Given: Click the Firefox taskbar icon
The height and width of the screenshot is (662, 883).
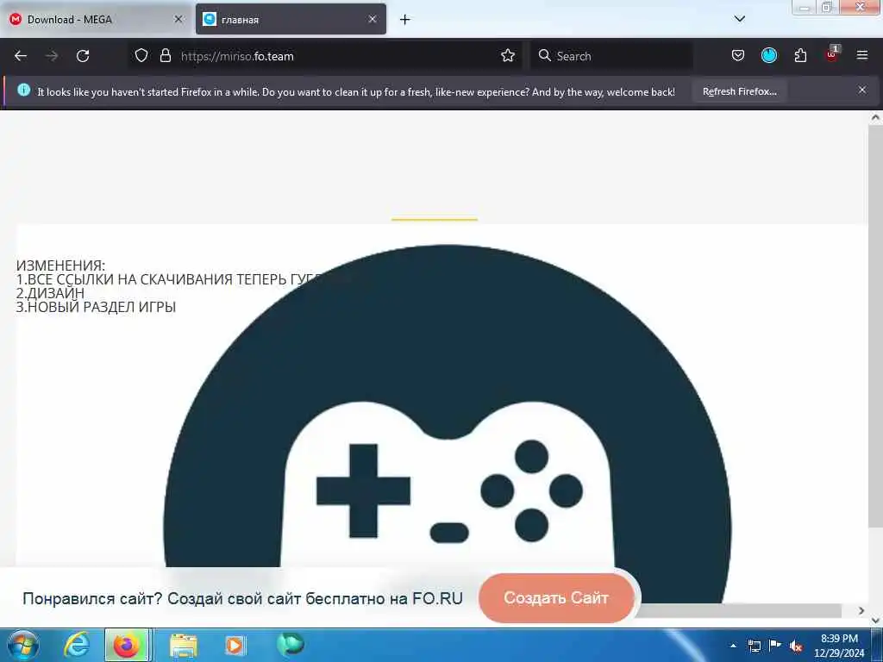Looking at the screenshot, I should 127,645.
